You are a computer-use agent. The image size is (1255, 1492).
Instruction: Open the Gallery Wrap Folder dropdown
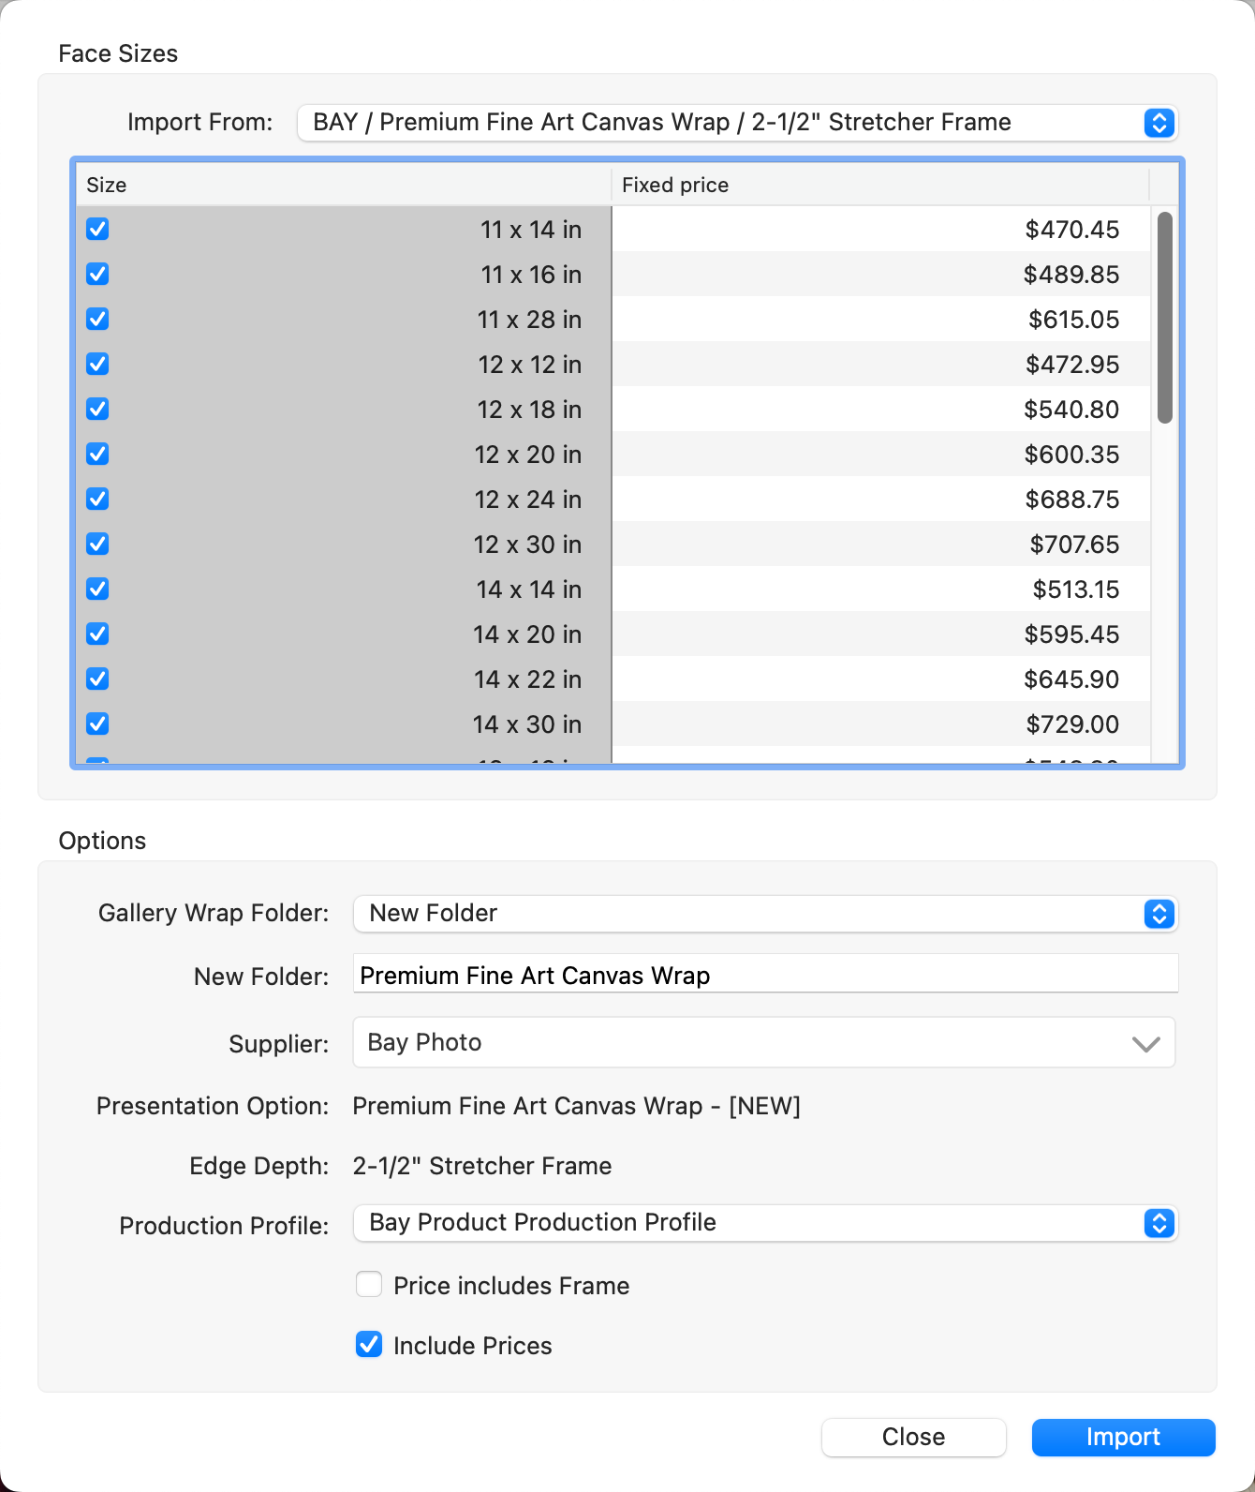coord(764,914)
